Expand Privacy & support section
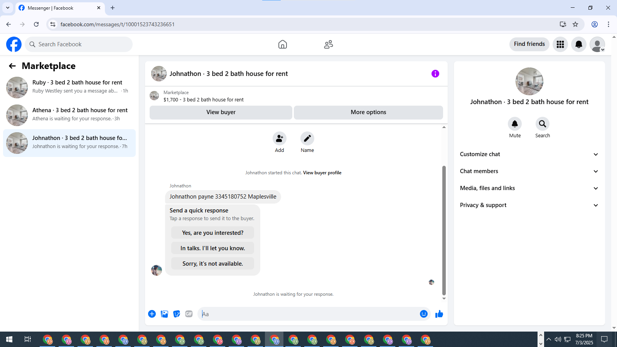617x347 pixels. [x=529, y=205]
